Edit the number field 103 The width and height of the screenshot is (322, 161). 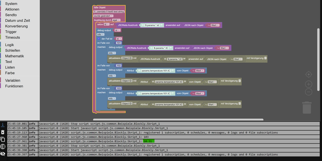point(119,88)
